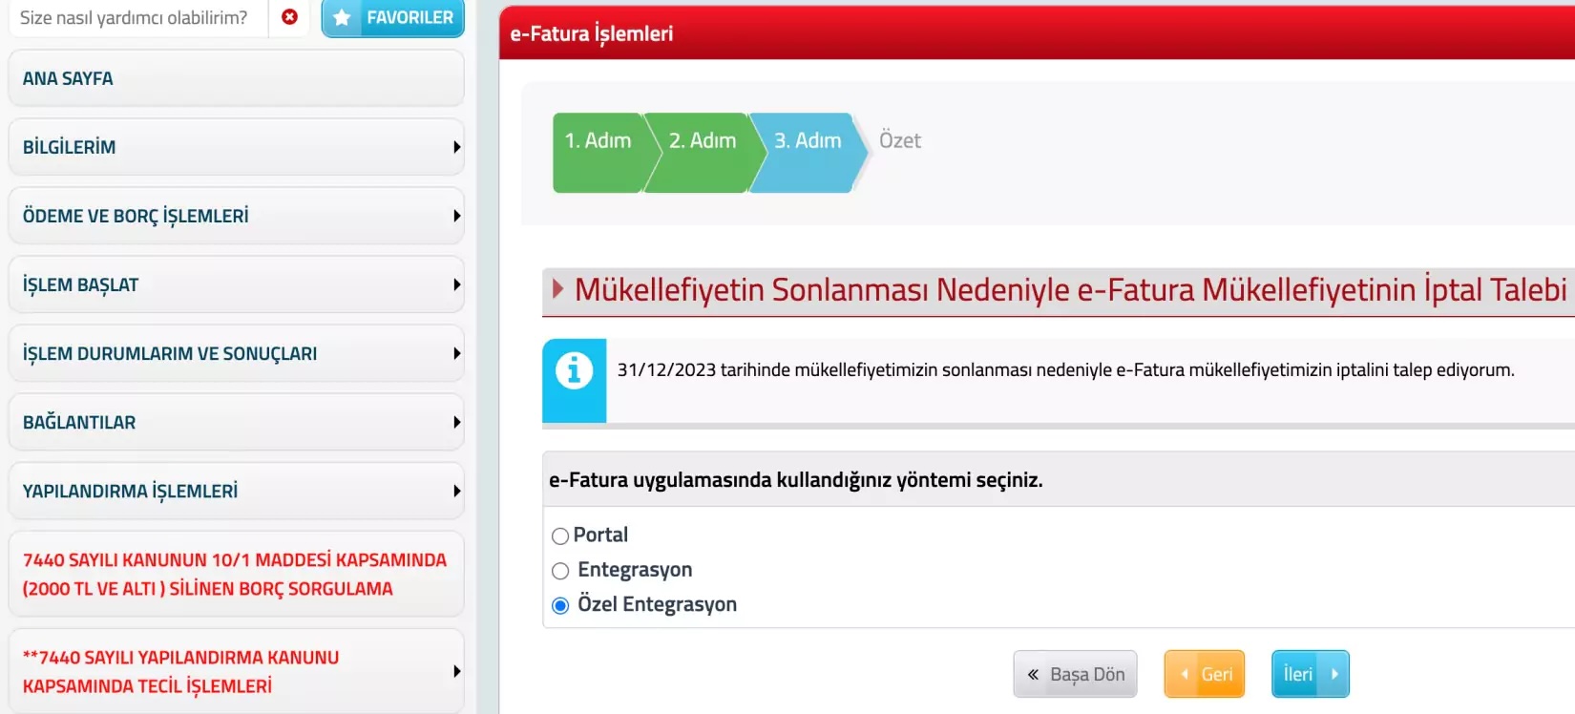Viewport: 1575px width, 714px height.
Task: Go to 2. Adım step
Action: (x=704, y=153)
